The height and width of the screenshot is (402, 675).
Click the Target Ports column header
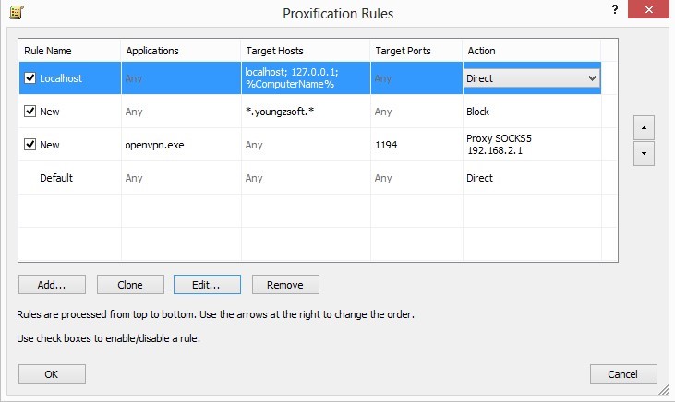[415, 51]
